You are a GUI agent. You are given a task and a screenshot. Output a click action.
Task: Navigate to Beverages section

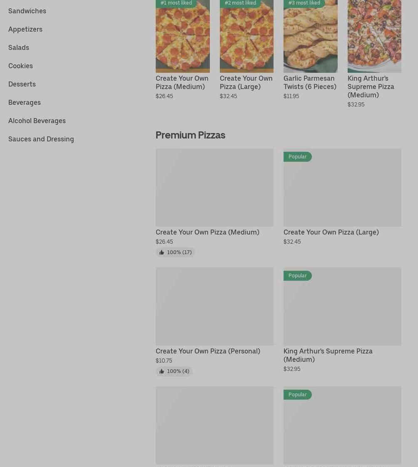point(25,102)
